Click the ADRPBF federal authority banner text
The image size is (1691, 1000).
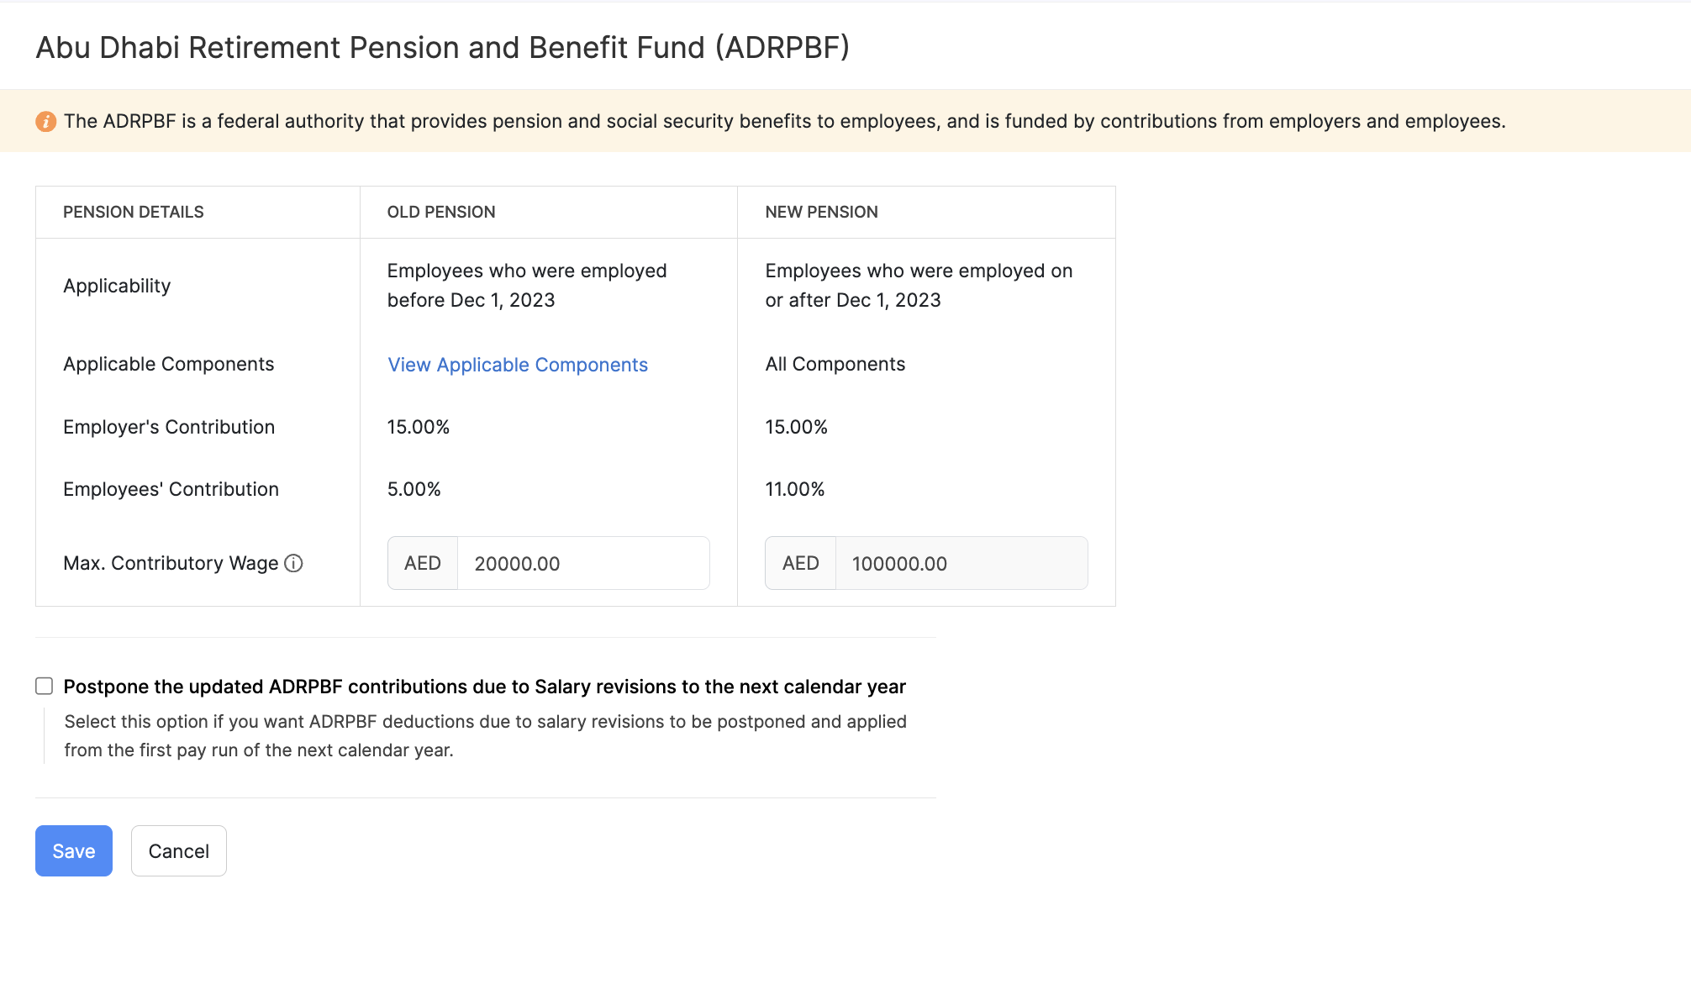click(x=784, y=121)
